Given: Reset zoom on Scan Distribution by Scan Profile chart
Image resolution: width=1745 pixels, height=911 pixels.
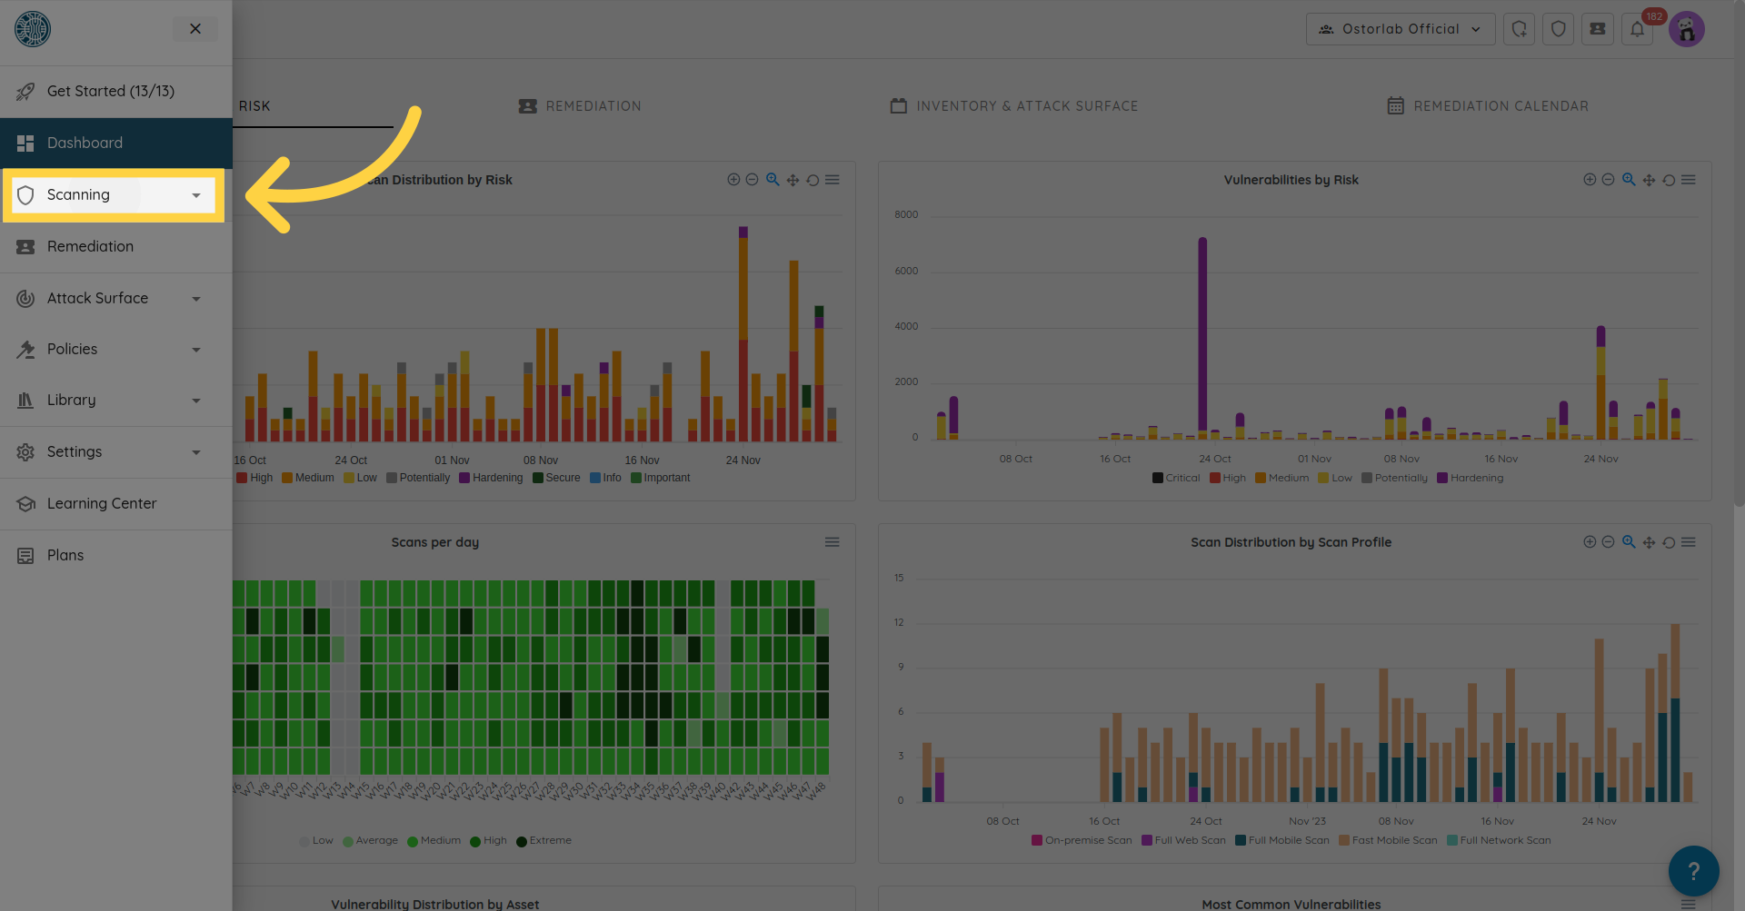Looking at the screenshot, I should pos(1669,542).
